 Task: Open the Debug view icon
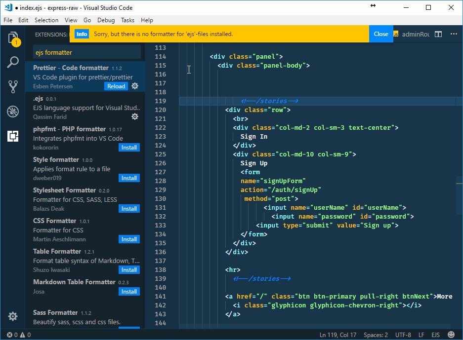click(x=13, y=112)
